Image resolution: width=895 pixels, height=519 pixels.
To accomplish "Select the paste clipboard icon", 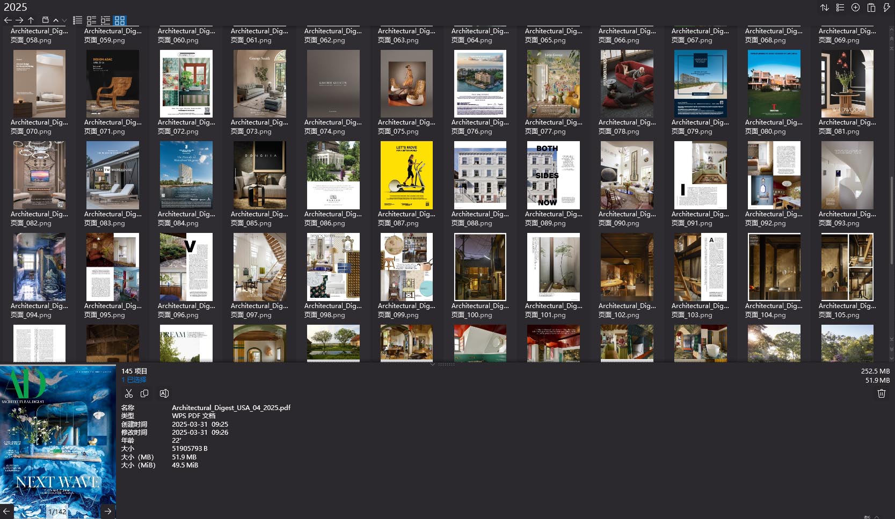I will coord(871,8).
